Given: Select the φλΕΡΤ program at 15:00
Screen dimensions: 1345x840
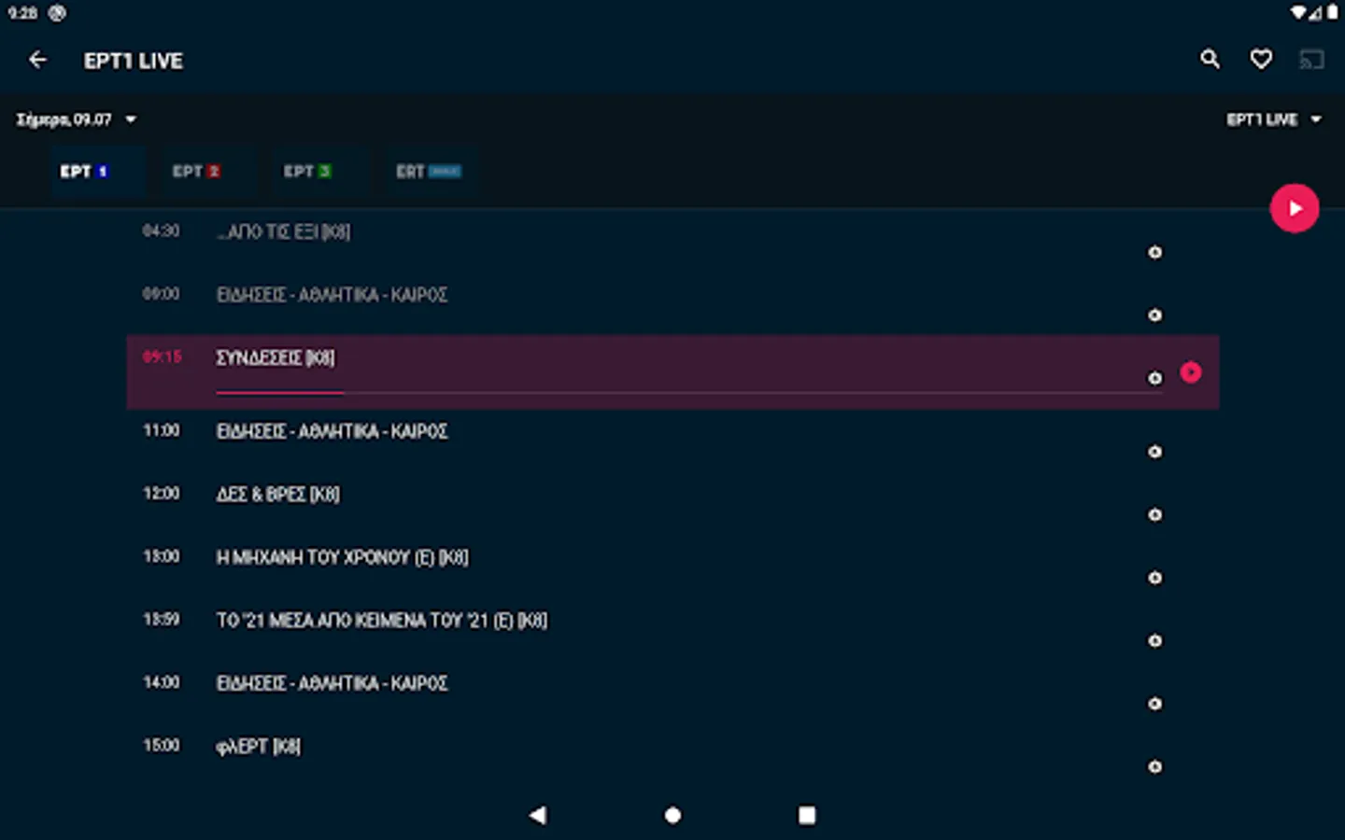Looking at the screenshot, I should (x=672, y=755).
